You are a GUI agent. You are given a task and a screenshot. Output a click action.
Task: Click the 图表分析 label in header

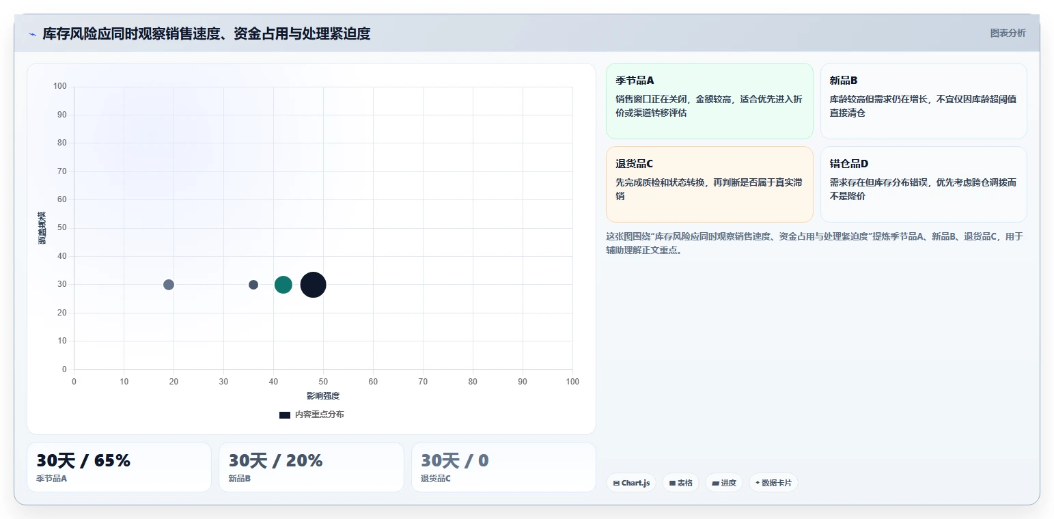[x=1008, y=33]
